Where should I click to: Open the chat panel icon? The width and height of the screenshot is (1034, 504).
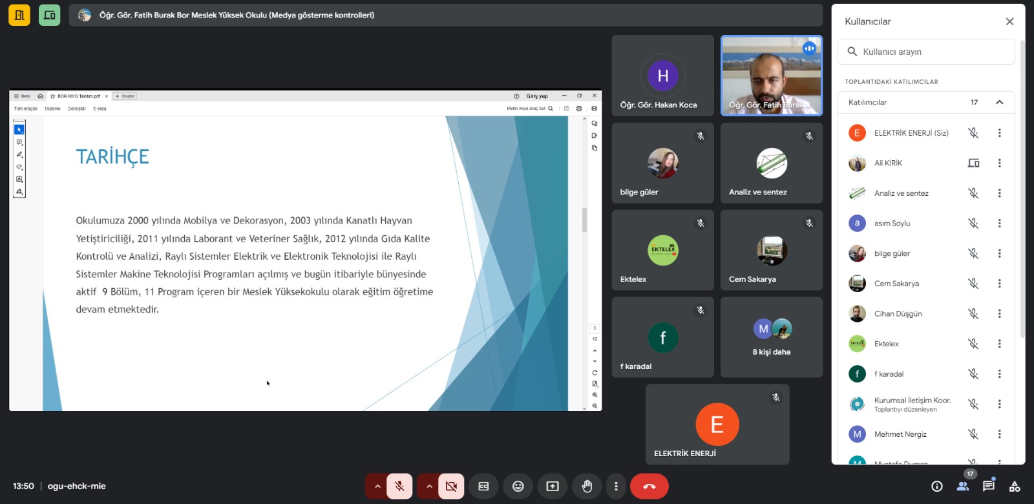(x=988, y=487)
